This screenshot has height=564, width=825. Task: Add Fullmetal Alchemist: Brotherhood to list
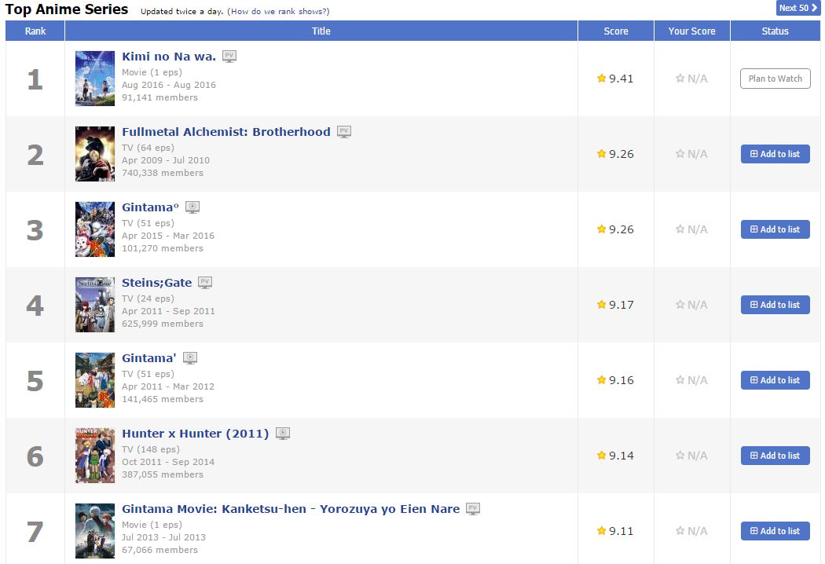pyautogui.click(x=775, y=154)
